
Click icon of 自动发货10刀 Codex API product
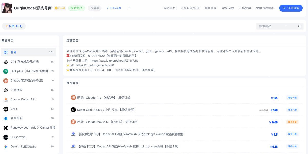73,134
